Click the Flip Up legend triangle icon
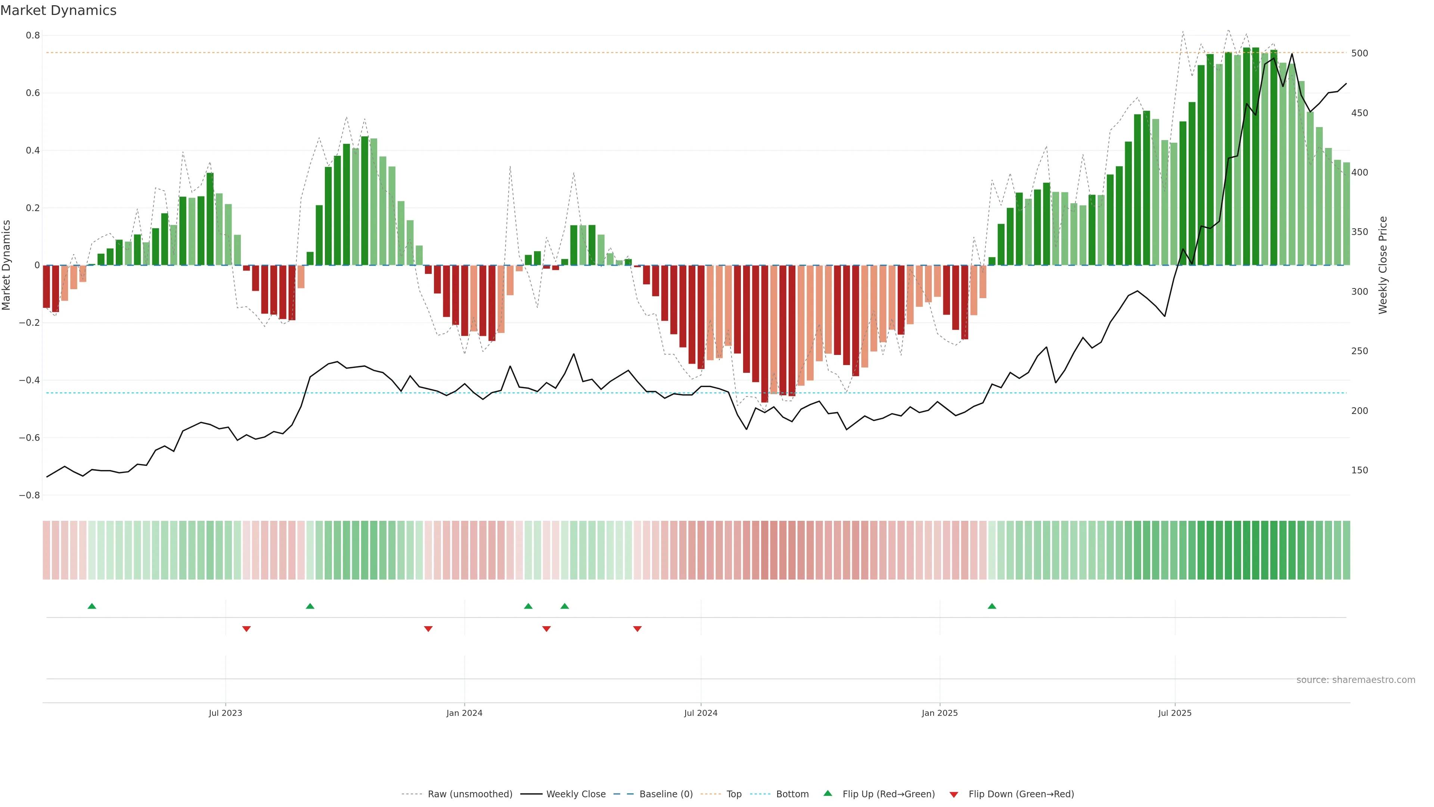This screenshot has height=807, width=1434. coord(828,793)
